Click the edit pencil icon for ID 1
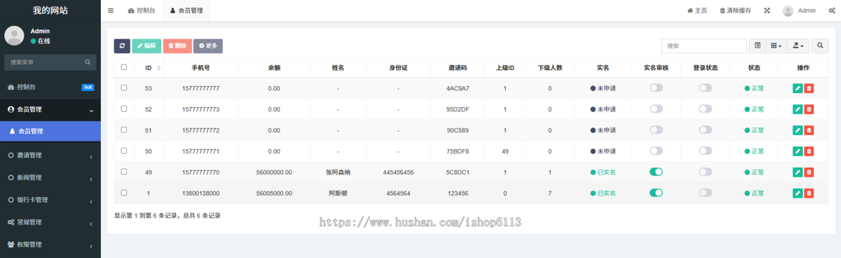Screen dimensions: 841x258 click(x=798, y=193)
